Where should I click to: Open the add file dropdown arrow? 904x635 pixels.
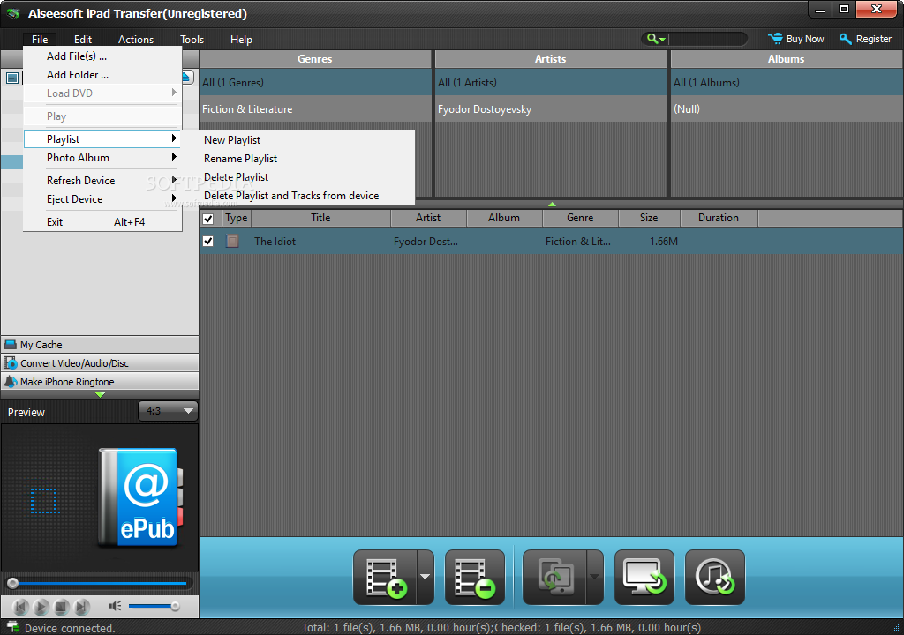click(x=425, y=578)
